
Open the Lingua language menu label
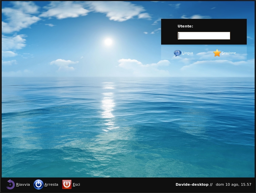tap(187, 53)
